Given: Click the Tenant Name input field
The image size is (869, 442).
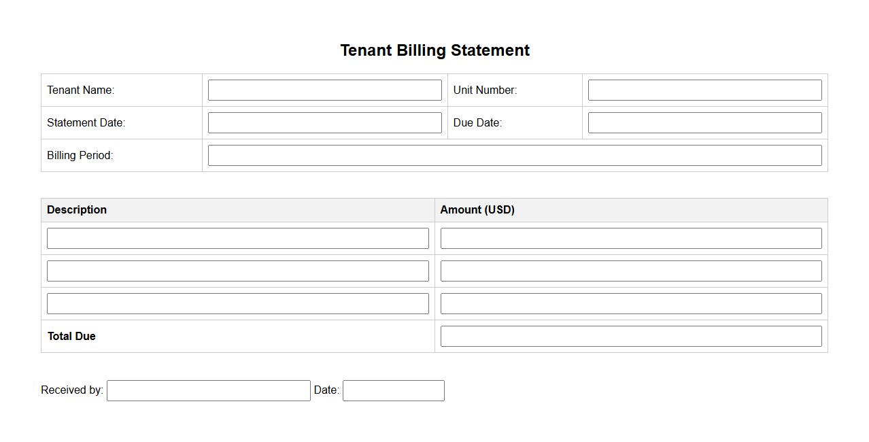Looking at the screenshot, I should pyautogui.click(x=324, y=90).
